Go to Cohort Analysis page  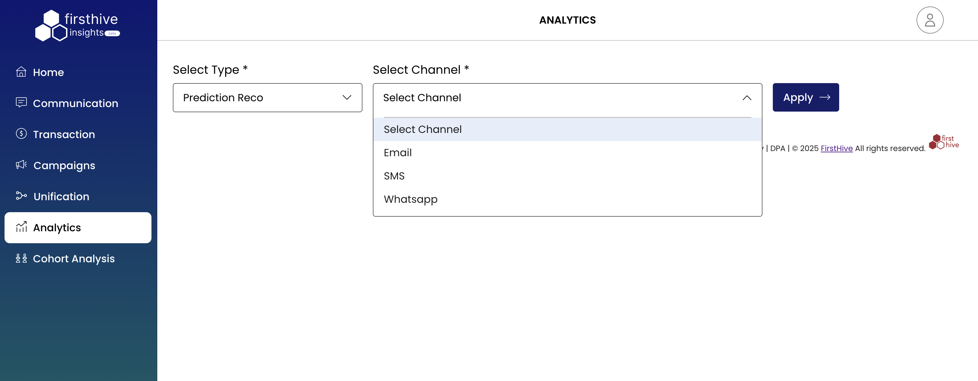tap(74, 258)
